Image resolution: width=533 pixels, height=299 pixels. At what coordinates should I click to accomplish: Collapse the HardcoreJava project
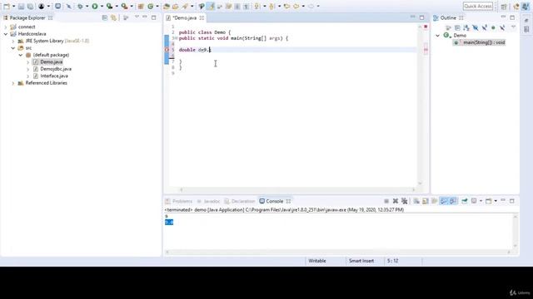(6, 34)
